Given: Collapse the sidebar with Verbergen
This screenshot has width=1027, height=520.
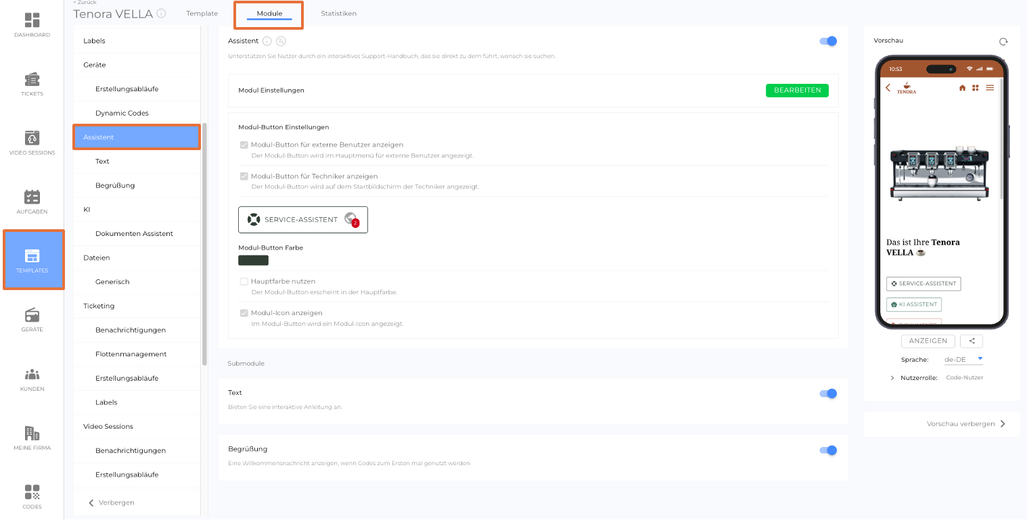Looking at the screenshot, I should pos(112,502).
